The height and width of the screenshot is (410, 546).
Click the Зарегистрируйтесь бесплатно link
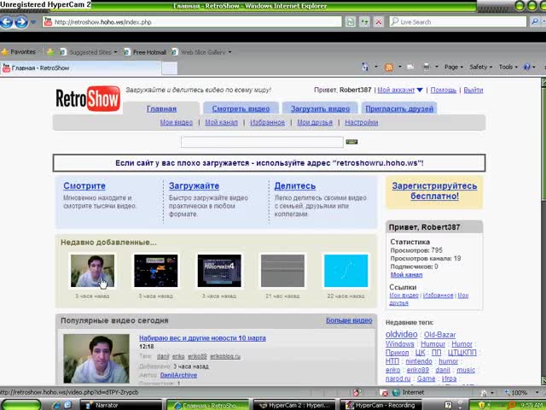coord(434,190)
